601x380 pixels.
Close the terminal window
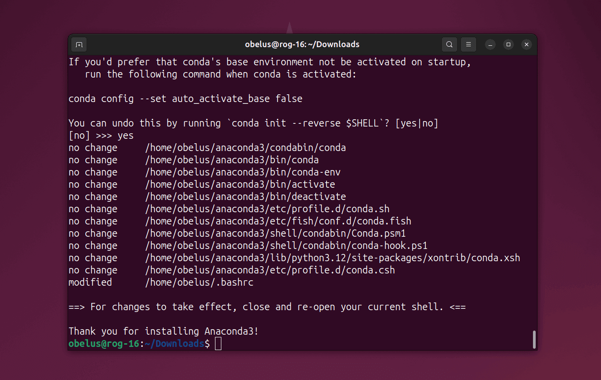(x=526, y=44)
